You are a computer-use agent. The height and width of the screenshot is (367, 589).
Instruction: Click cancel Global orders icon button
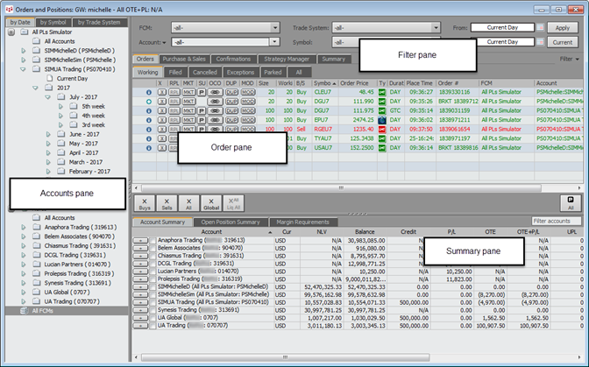tap(209, 203)
